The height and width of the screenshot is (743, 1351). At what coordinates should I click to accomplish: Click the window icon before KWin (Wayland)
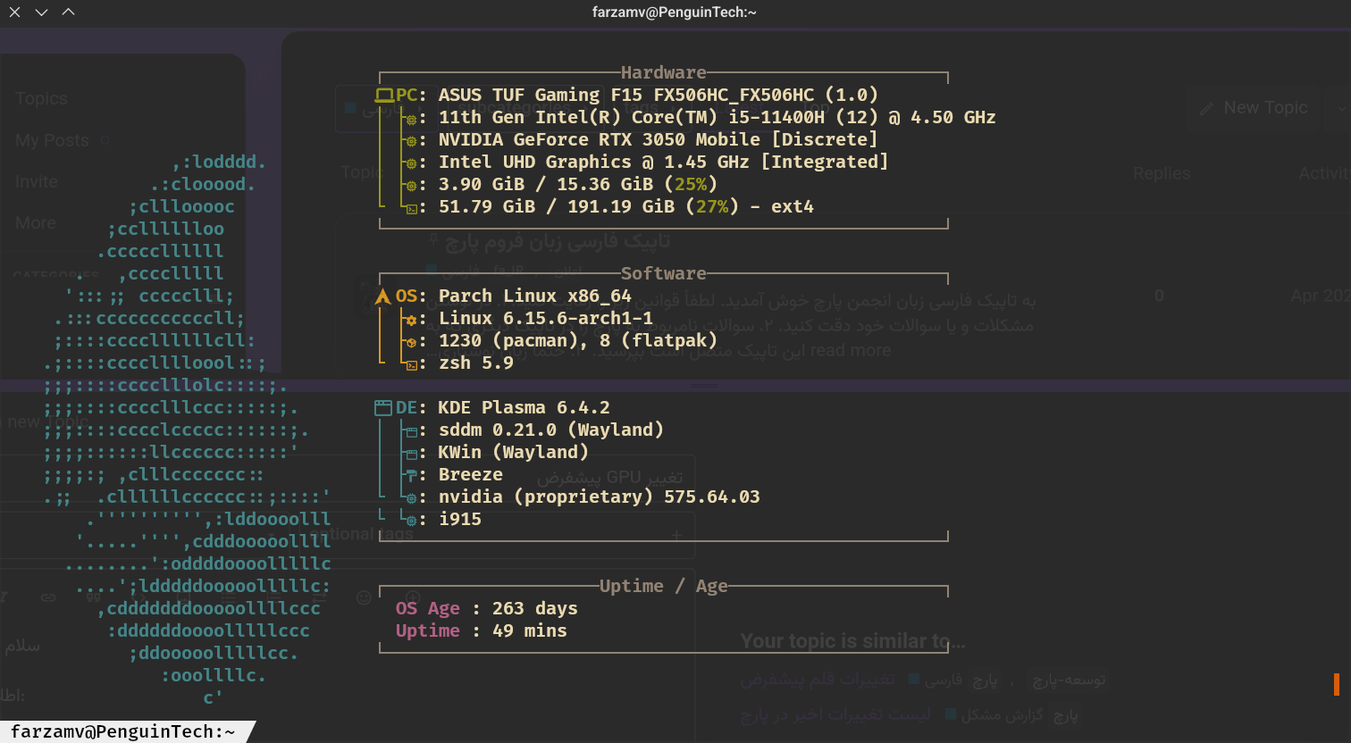pyautogui.click(x=411, y=454)
